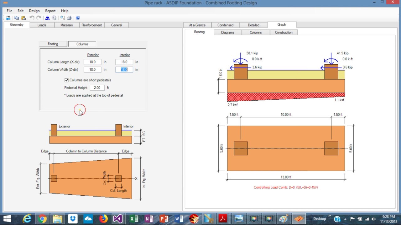Open the Condensed results tab
Image resolution: width=401 pixels, height=225 pixels.
pos(225,25)
